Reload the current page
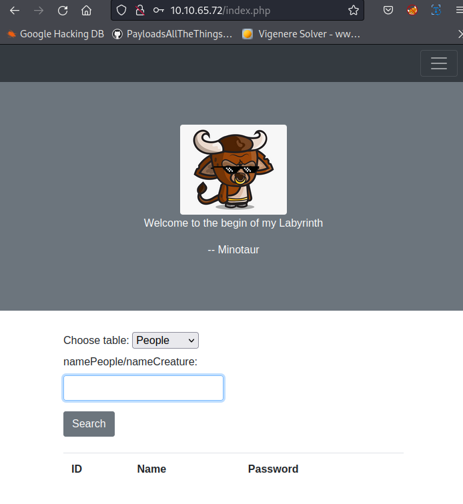The width and height of the screenshot is (463, 504). click(63, 11)
